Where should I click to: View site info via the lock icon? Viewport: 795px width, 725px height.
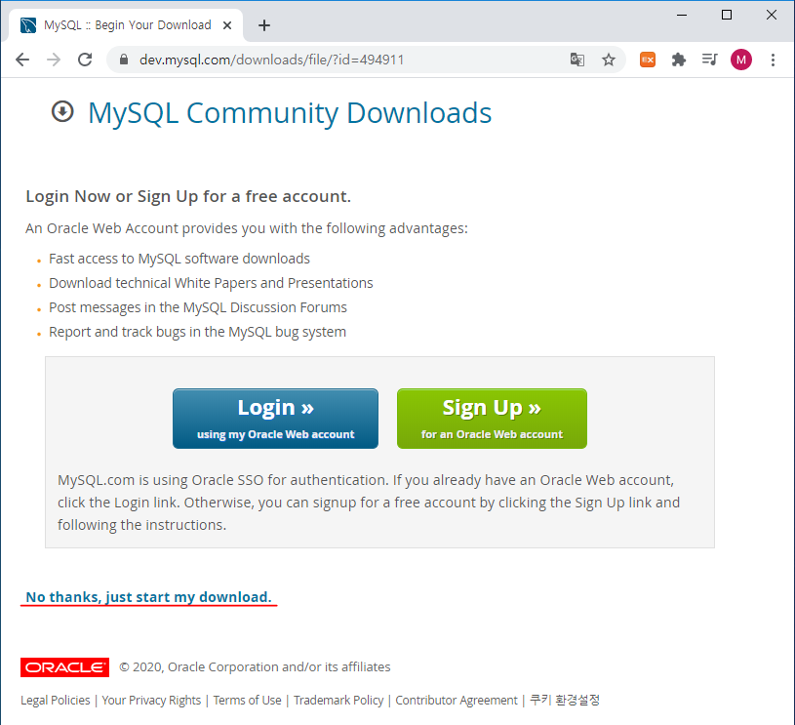tap(123, 60)
